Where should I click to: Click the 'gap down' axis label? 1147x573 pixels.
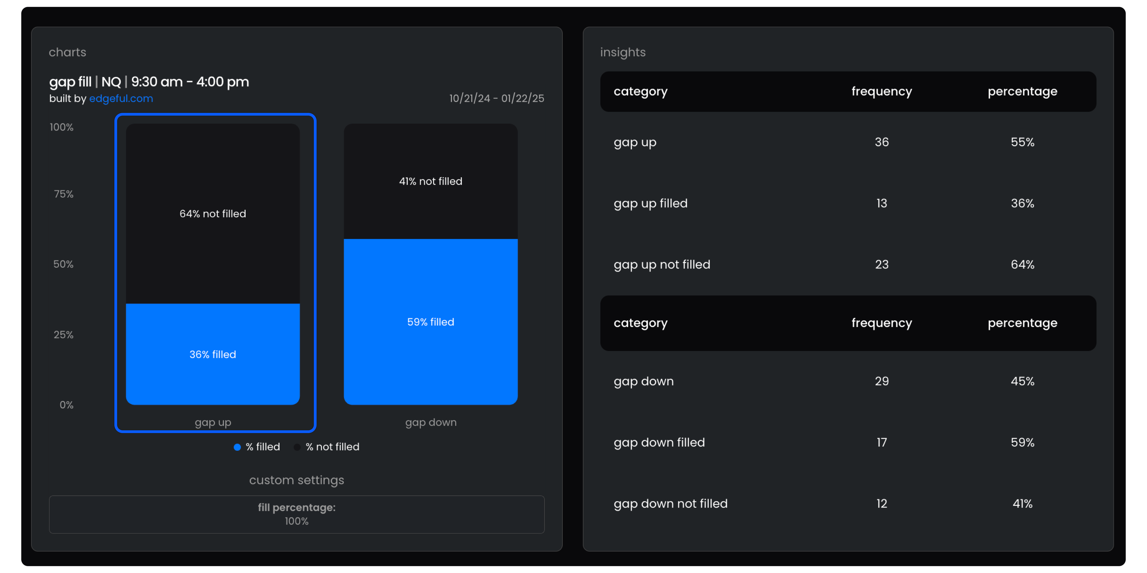coord(430,422)
